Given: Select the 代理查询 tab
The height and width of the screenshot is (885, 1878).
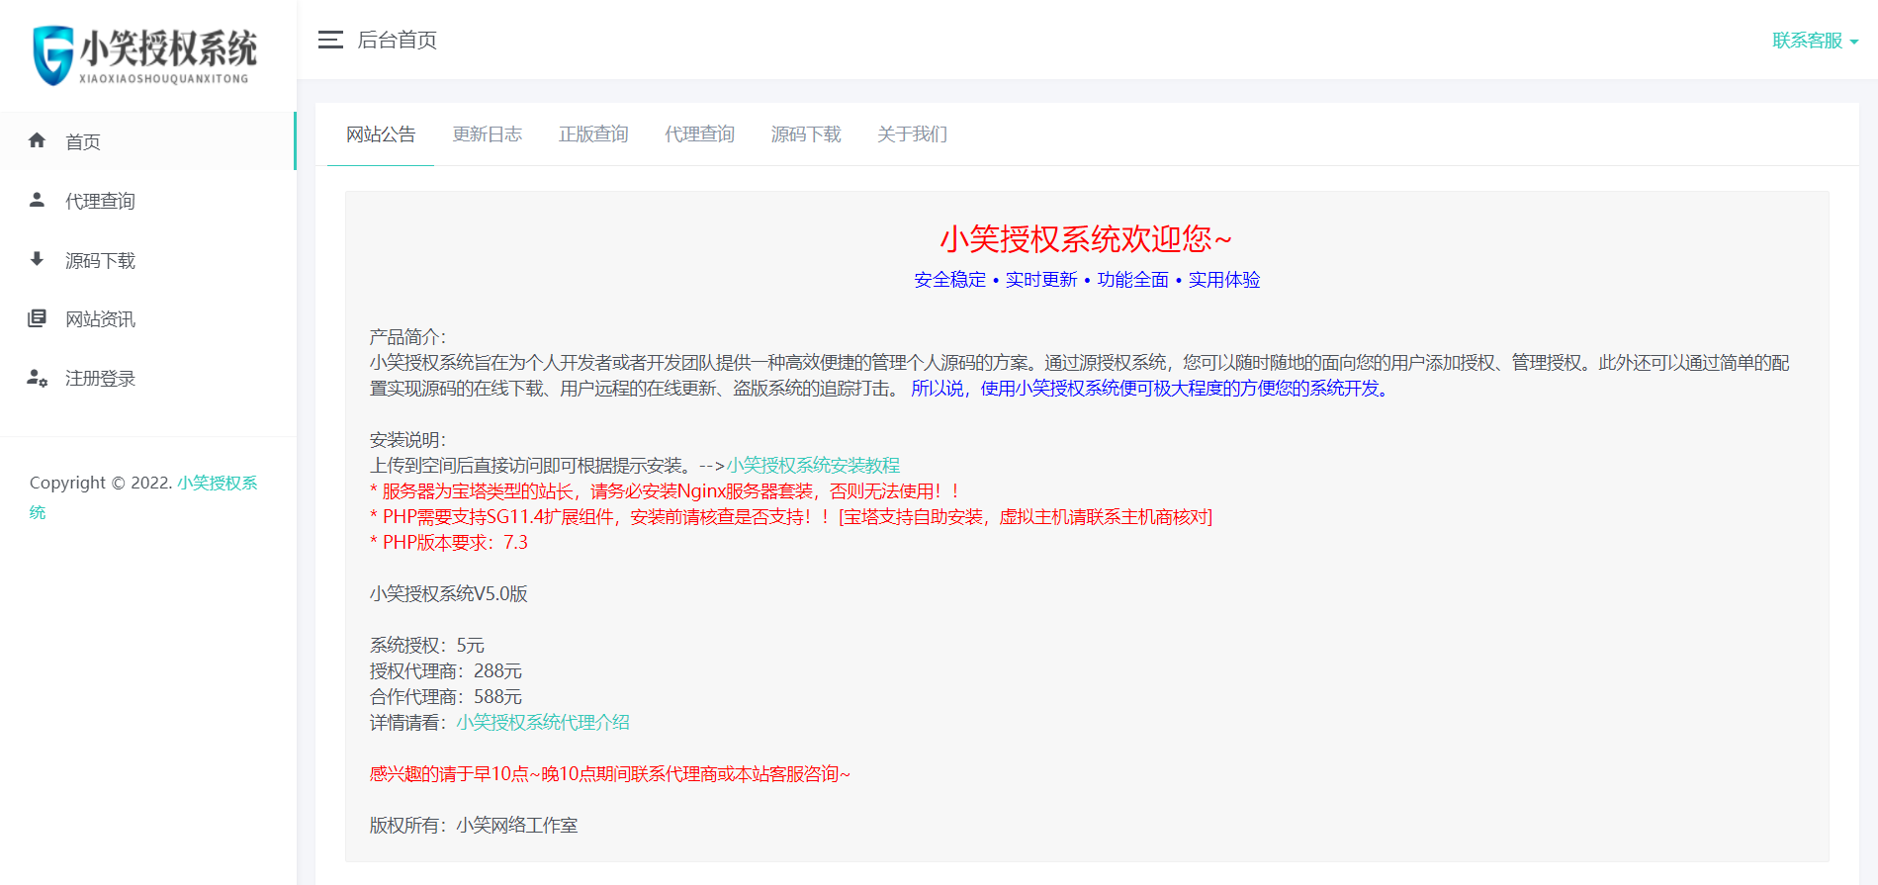Looking at the screenshot, I should (699, 134).
